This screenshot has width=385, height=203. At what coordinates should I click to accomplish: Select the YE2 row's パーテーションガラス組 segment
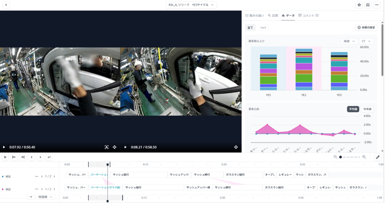(105, 187)
